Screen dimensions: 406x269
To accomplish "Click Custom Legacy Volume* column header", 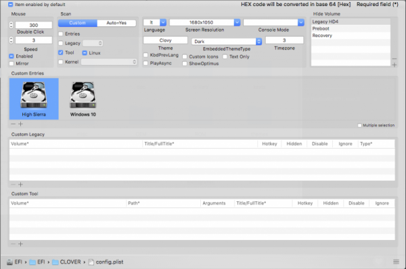I will pos(76,144).
